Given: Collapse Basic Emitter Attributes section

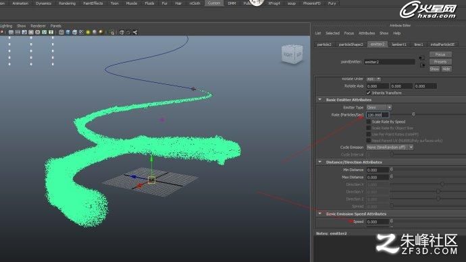Looking at the screenshot, I should 320,100.
